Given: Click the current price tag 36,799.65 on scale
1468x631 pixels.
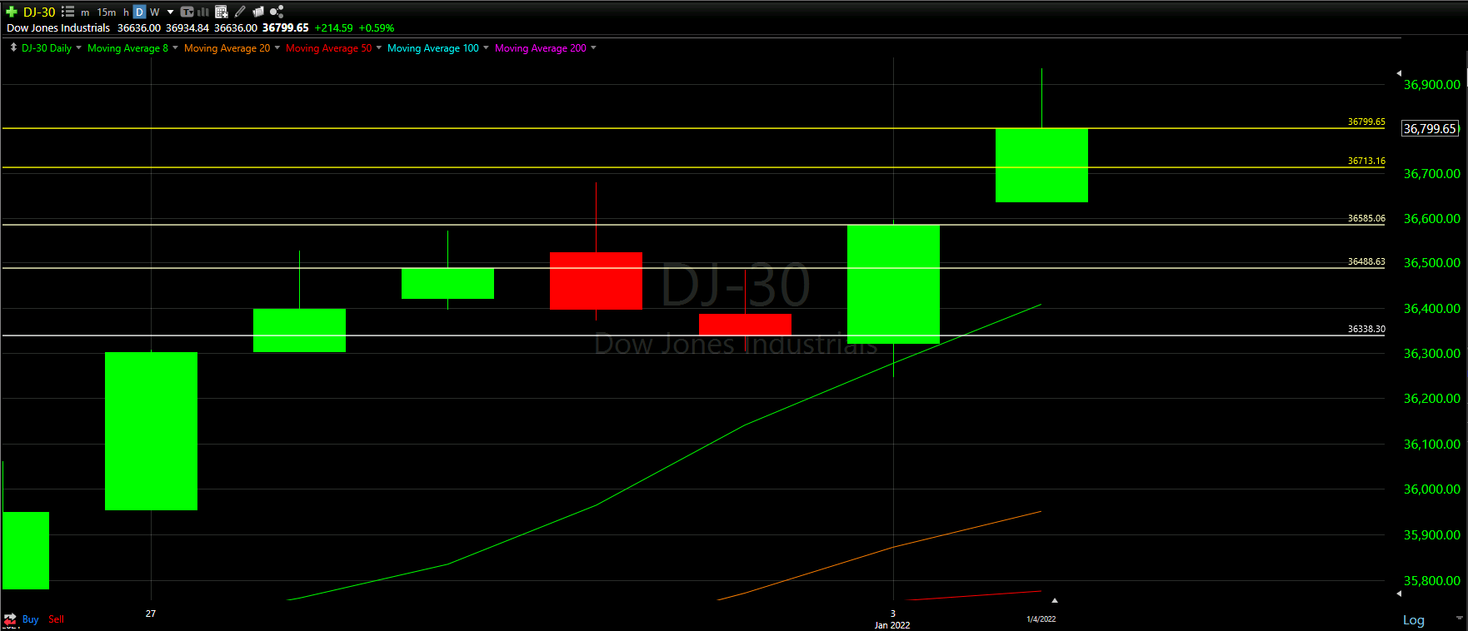Looking at the screenshot, I should (x=1431, y=129).
